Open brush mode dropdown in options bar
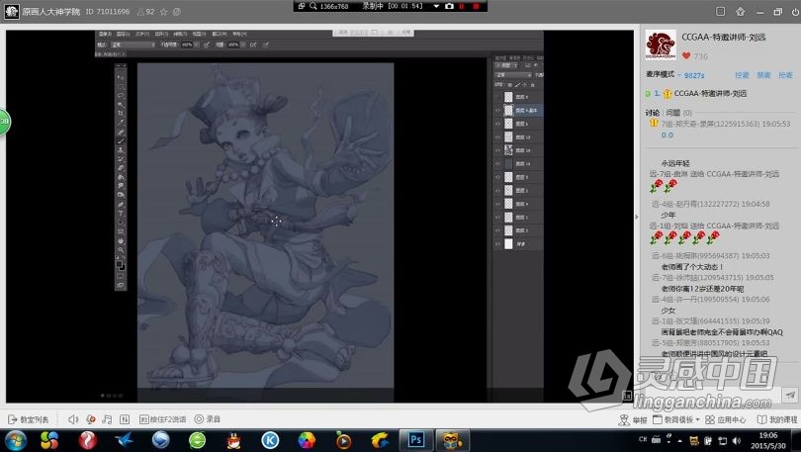Image resolution: width=801 pixels, height=452 pixels. coord(133,45)
